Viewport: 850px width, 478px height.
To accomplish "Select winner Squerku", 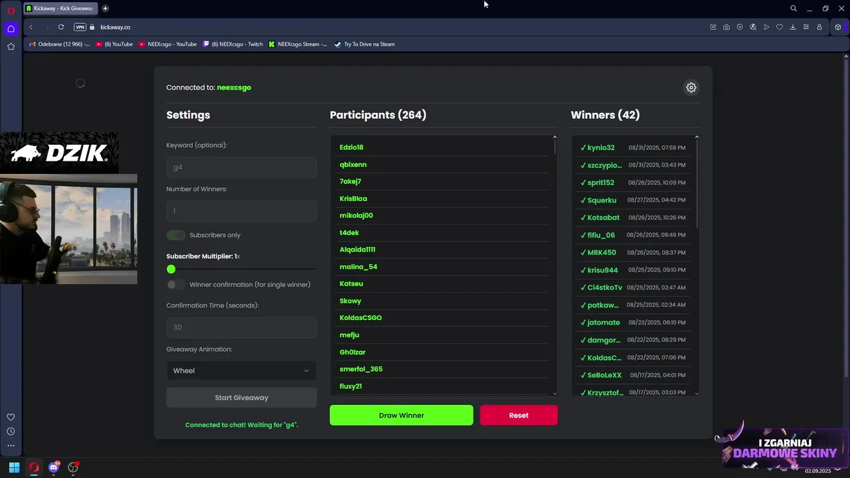I will tap(602, 200).
